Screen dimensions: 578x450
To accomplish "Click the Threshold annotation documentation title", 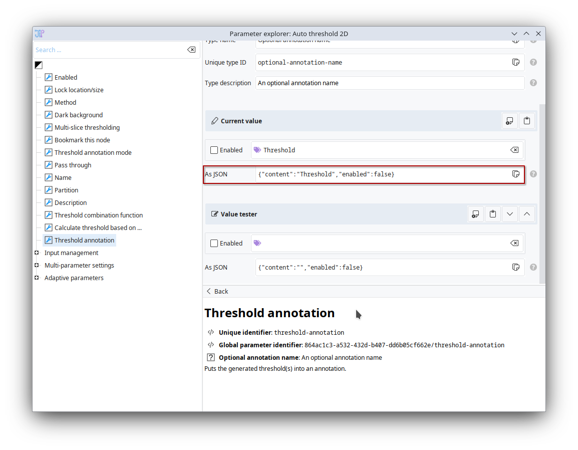I will pos(269,313).
